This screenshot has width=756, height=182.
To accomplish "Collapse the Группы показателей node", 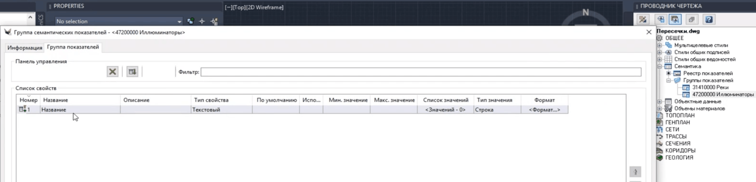I will tap(669, 80).
